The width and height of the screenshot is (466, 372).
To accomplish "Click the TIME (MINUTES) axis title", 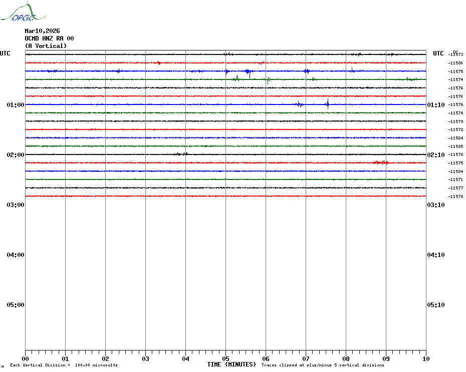I will [231, 364].
